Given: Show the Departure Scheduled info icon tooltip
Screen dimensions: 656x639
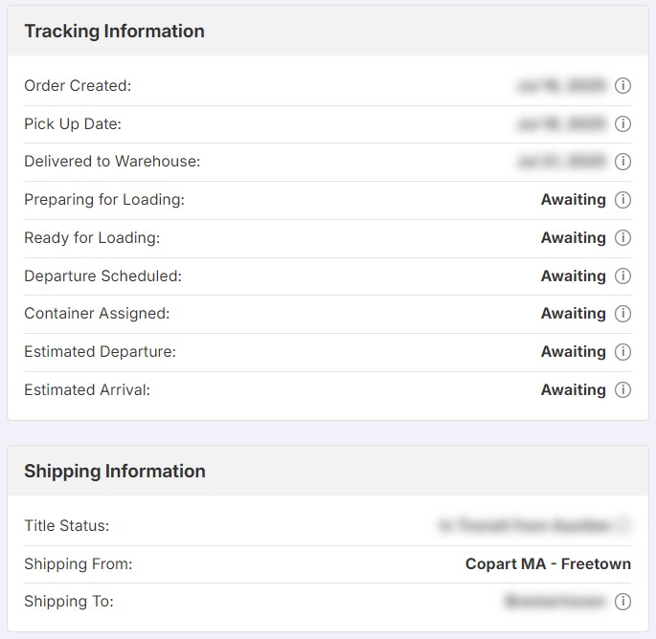Looking at the screenshot, I should coord(622,276).
